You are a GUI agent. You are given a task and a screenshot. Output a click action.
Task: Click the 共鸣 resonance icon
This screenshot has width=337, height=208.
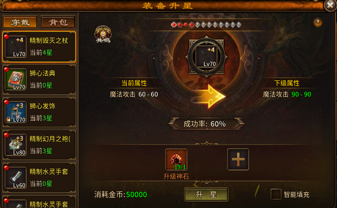coord(103,34)
